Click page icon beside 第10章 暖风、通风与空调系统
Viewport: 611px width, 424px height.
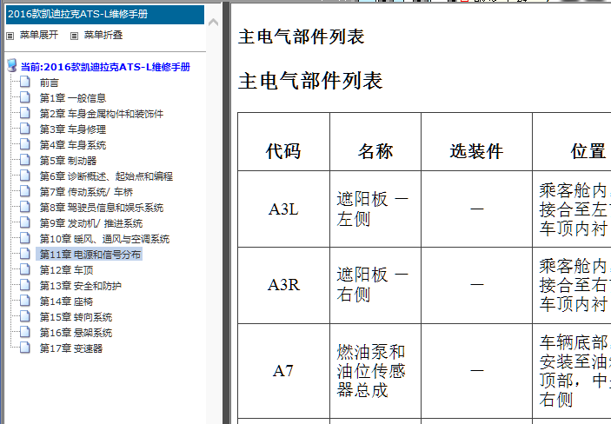pyautogui.click(x=25, y=238)
